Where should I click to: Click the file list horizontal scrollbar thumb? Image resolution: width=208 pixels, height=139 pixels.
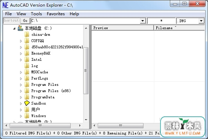(120, 125)
